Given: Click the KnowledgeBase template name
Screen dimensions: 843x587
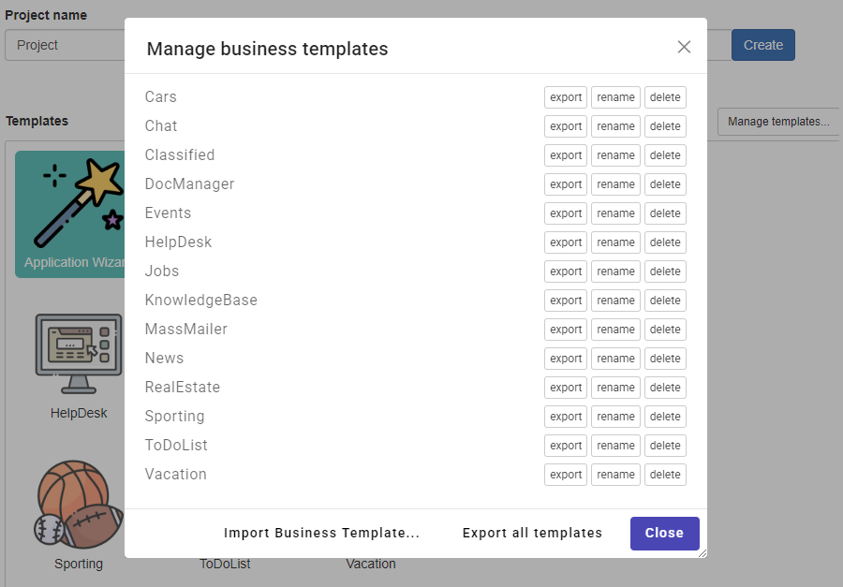Looking at the screenshot, I should tap(201, 300).
